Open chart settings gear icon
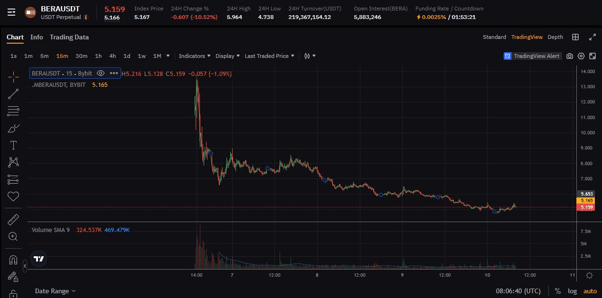Viewport: 602px width, 298px height. tap(581, 56)
